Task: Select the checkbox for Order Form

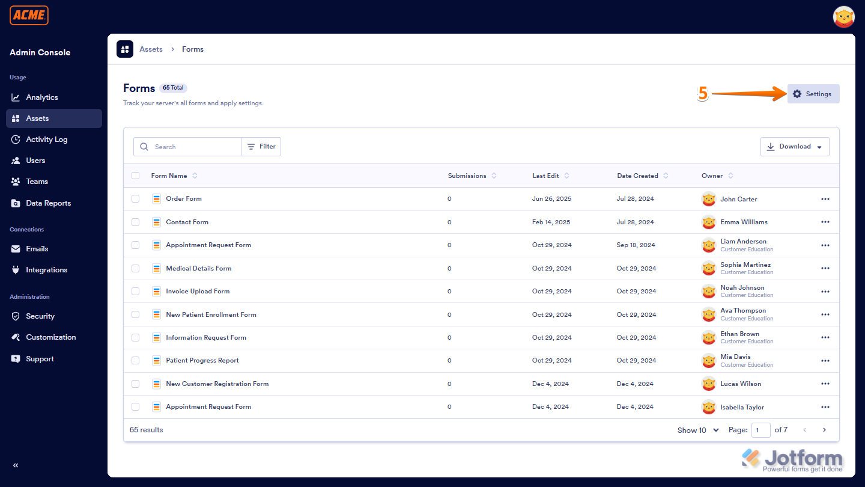Action: (x=135, y=198)
